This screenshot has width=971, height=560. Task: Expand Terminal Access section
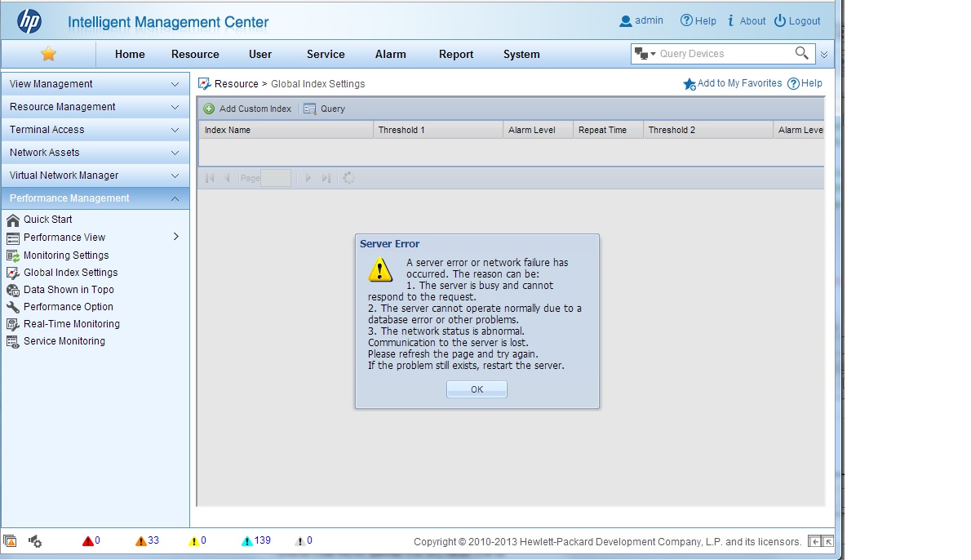tap(95, 130)
